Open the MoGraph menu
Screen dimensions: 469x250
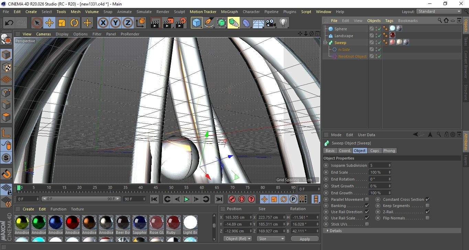(x=229, y=12)
